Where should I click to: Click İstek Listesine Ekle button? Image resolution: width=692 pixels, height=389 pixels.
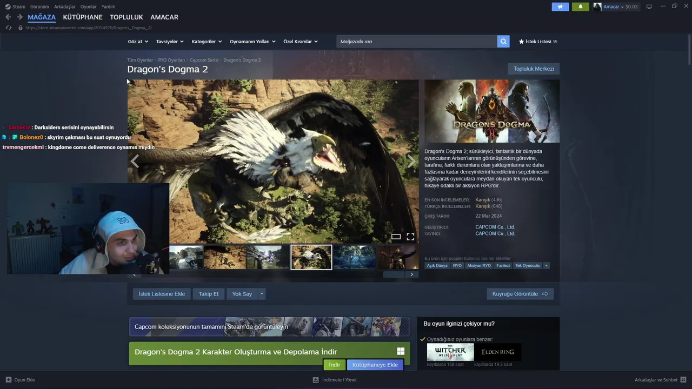(162, 294)
